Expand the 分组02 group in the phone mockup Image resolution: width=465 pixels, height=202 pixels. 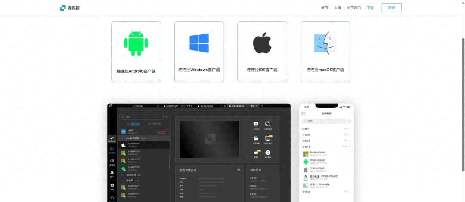click(x=326, y=135)
